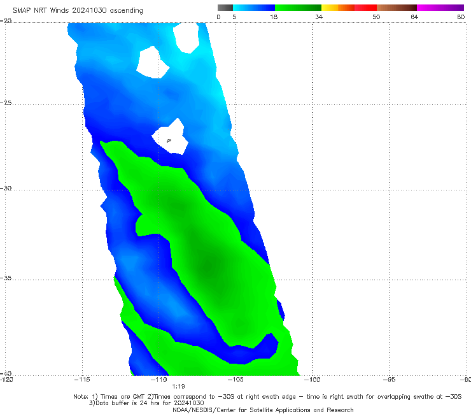Click the swath time stamp '1:19'
This screenshot has height=414, width=471.
178,387
